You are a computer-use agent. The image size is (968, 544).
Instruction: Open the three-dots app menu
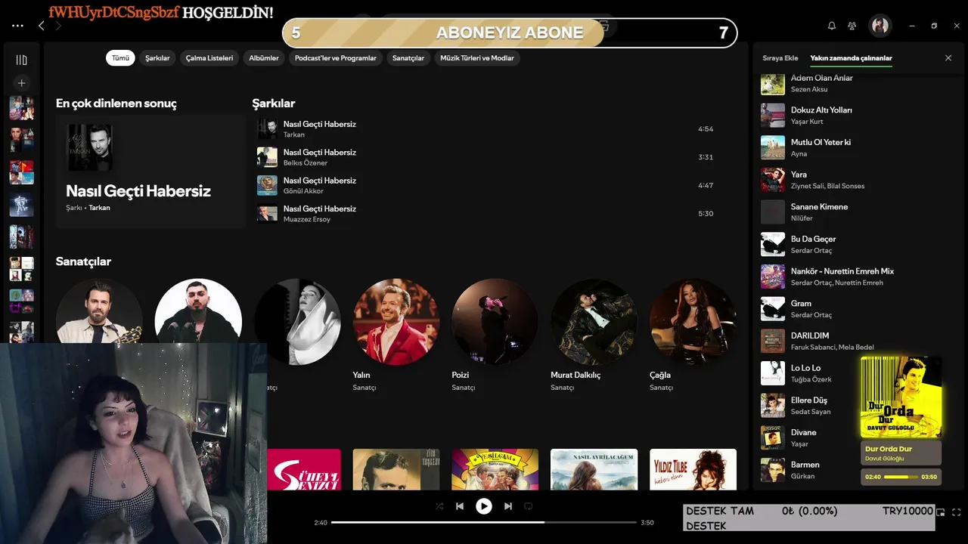tap(17, 26)
